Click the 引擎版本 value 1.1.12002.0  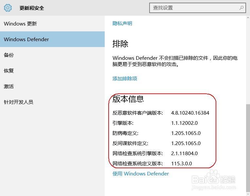(x=184, y=123)
